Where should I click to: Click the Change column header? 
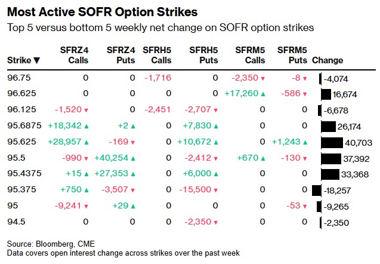(x=328, y=60)
